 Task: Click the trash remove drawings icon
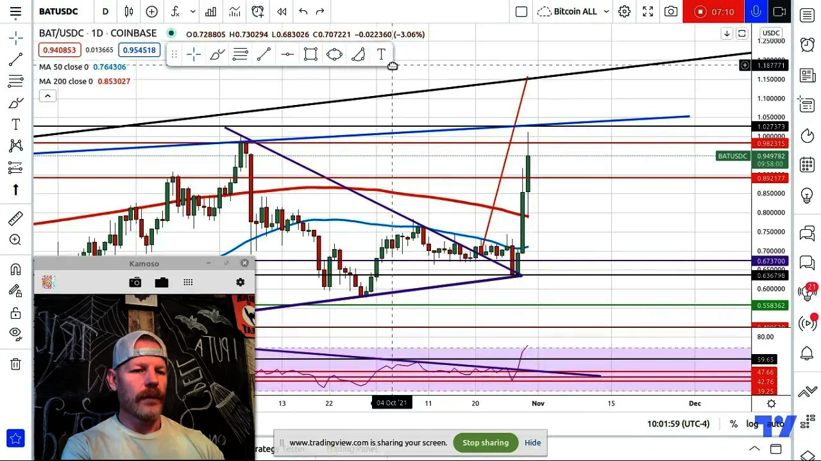(16, 364)
